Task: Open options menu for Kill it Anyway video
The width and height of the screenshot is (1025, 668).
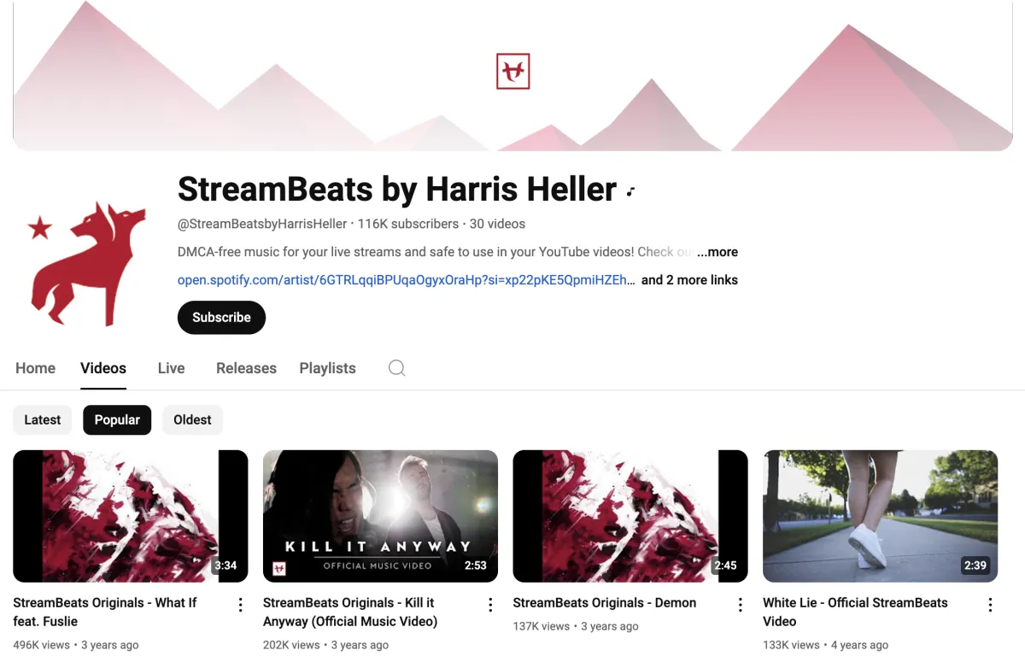Action: (490, 605)
